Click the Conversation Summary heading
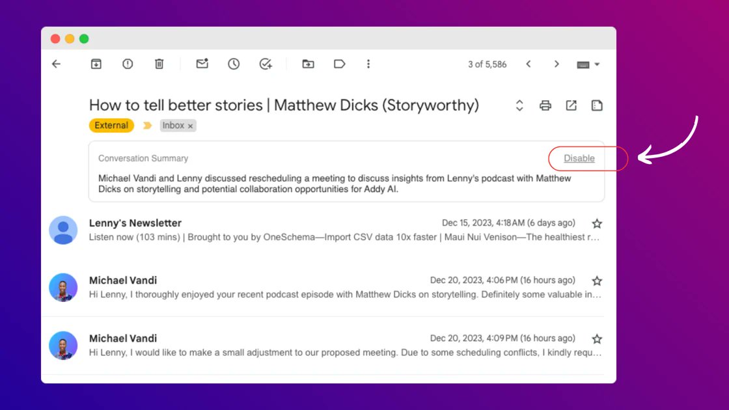 (x=143, y=159)
